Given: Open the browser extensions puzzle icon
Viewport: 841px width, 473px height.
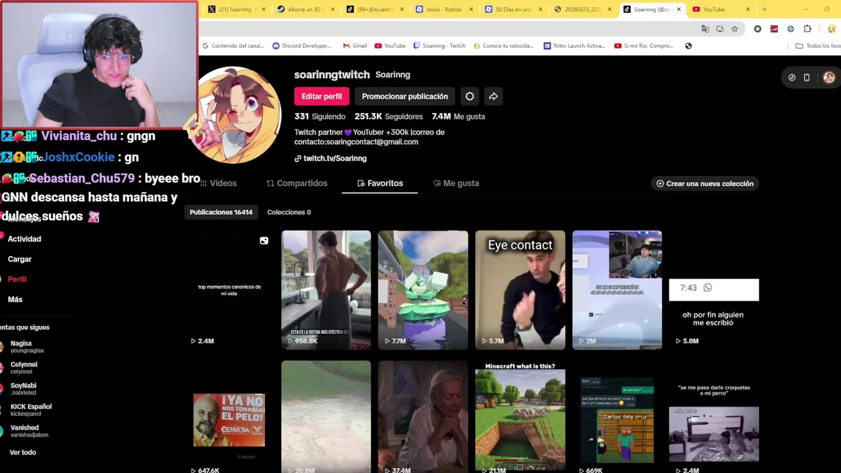Looking at the screenshot, I should tap(807, 29).
